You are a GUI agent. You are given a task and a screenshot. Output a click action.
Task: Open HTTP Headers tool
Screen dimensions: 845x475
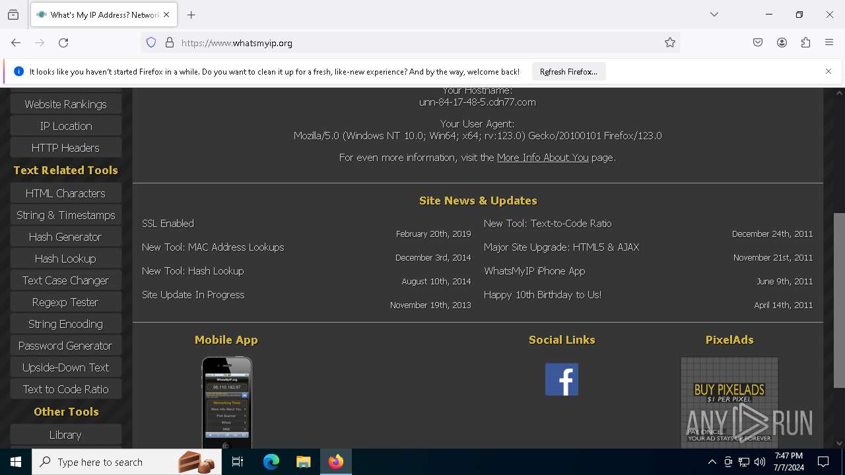[65, 148]
